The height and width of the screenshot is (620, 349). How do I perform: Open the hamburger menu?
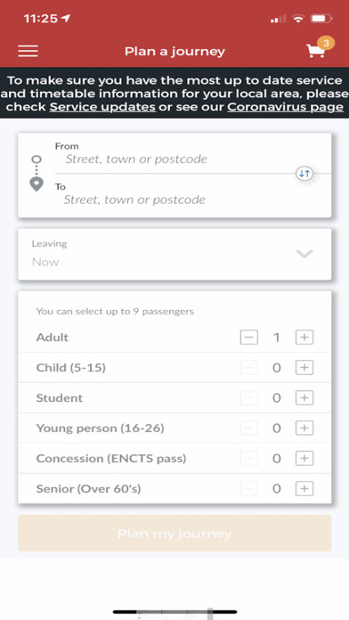click(x=28, y=51)
